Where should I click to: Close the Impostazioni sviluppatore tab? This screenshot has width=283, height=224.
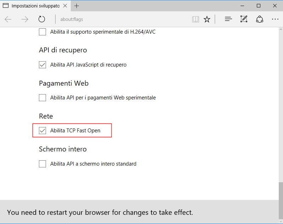click(x=64, y=6)
